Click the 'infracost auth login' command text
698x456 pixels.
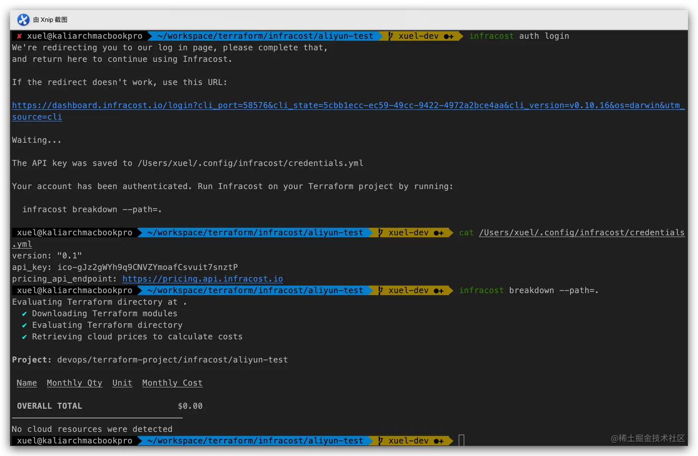(x=519, y=36)
